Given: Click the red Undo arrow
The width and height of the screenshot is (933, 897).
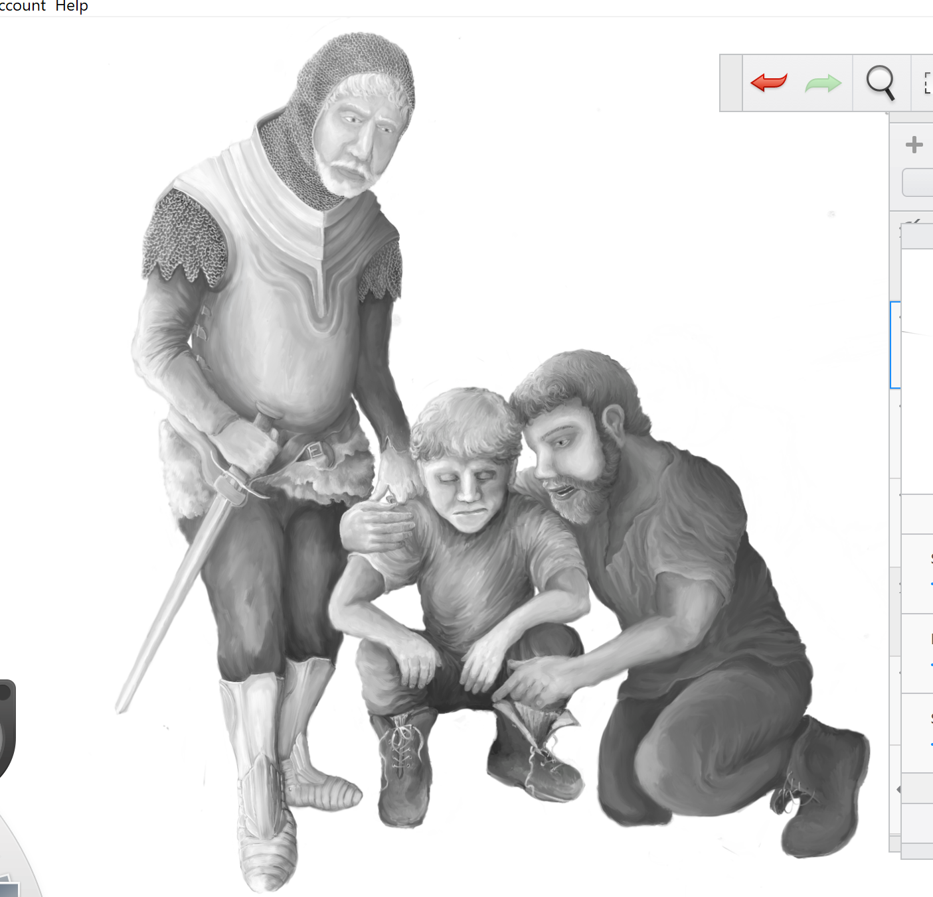Looking at the screenshot, I should 768,83.
